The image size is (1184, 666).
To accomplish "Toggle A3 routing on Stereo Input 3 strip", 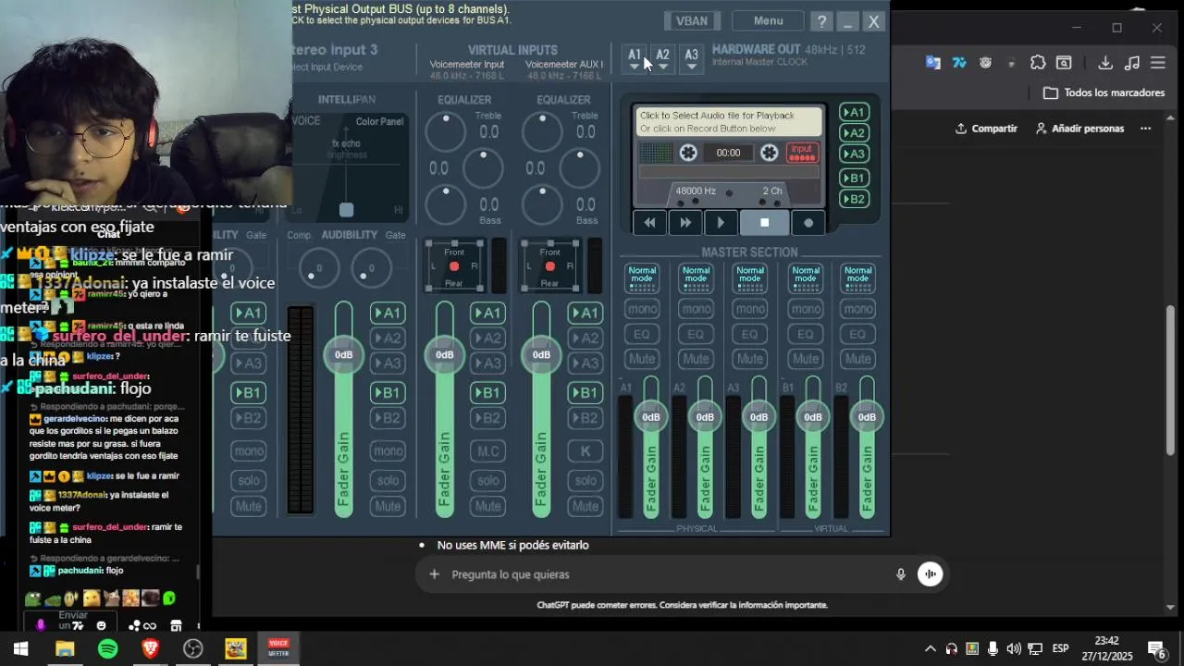I will pyautogui.click(x=388, y=364).
